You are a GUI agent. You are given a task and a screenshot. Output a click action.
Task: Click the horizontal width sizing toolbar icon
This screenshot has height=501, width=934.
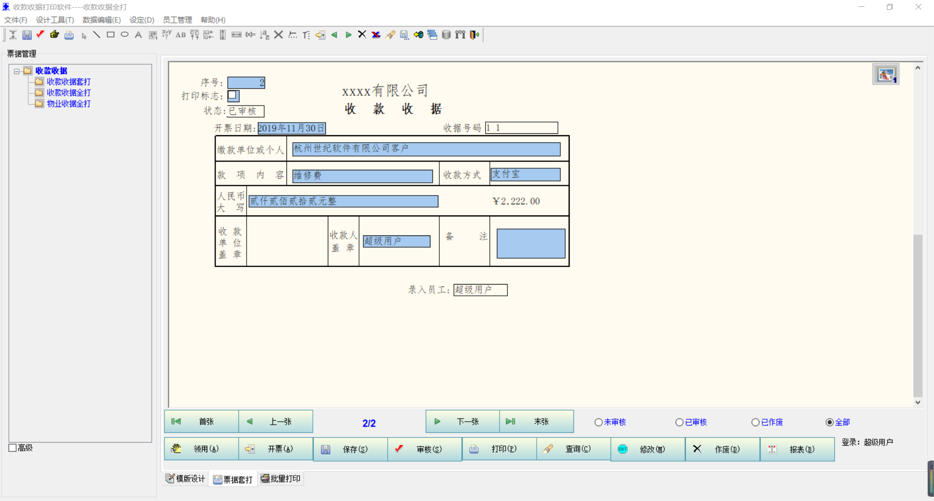tap(236, 35)
